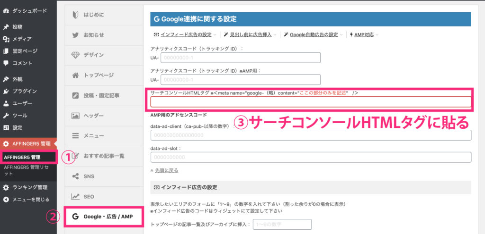Image resolution: width=485 pixels, height=234 pixels.
Task: Switch to the おすすめ記事一覧 tab
Action: (x=104, y=156)
